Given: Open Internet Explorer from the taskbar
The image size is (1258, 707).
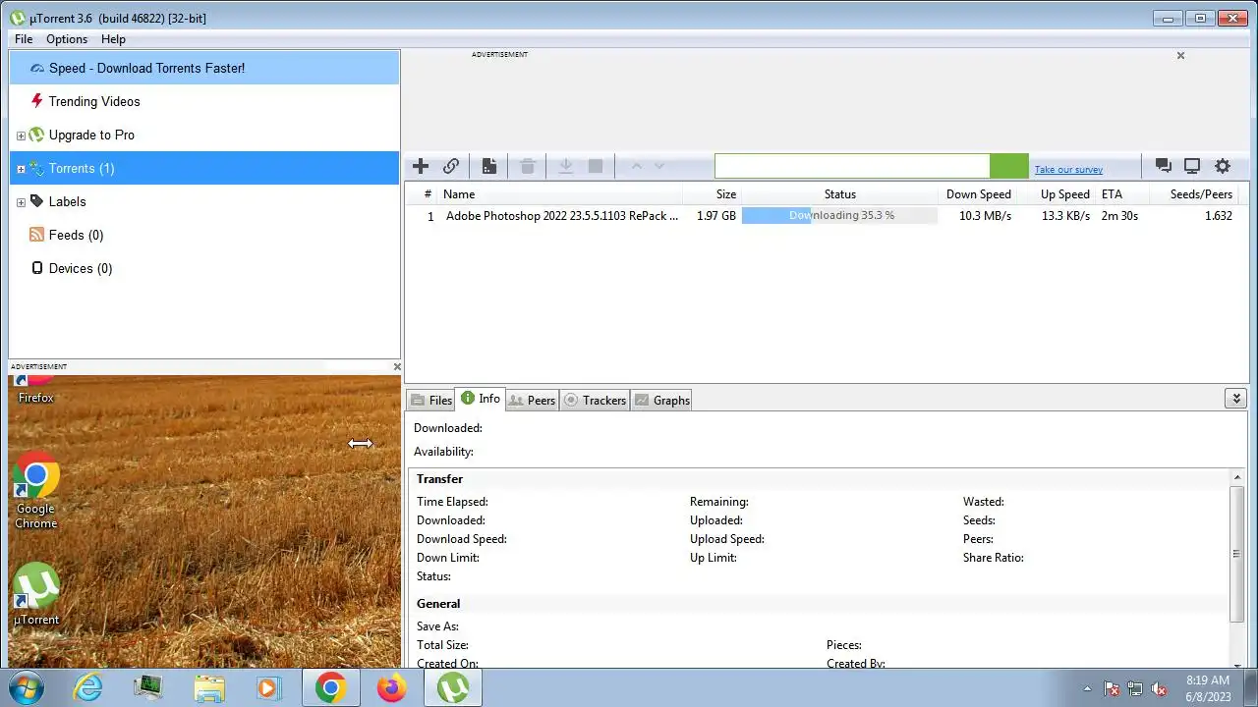Looking at the screenshot, I should pyautogui.click(x=88, y=687).
